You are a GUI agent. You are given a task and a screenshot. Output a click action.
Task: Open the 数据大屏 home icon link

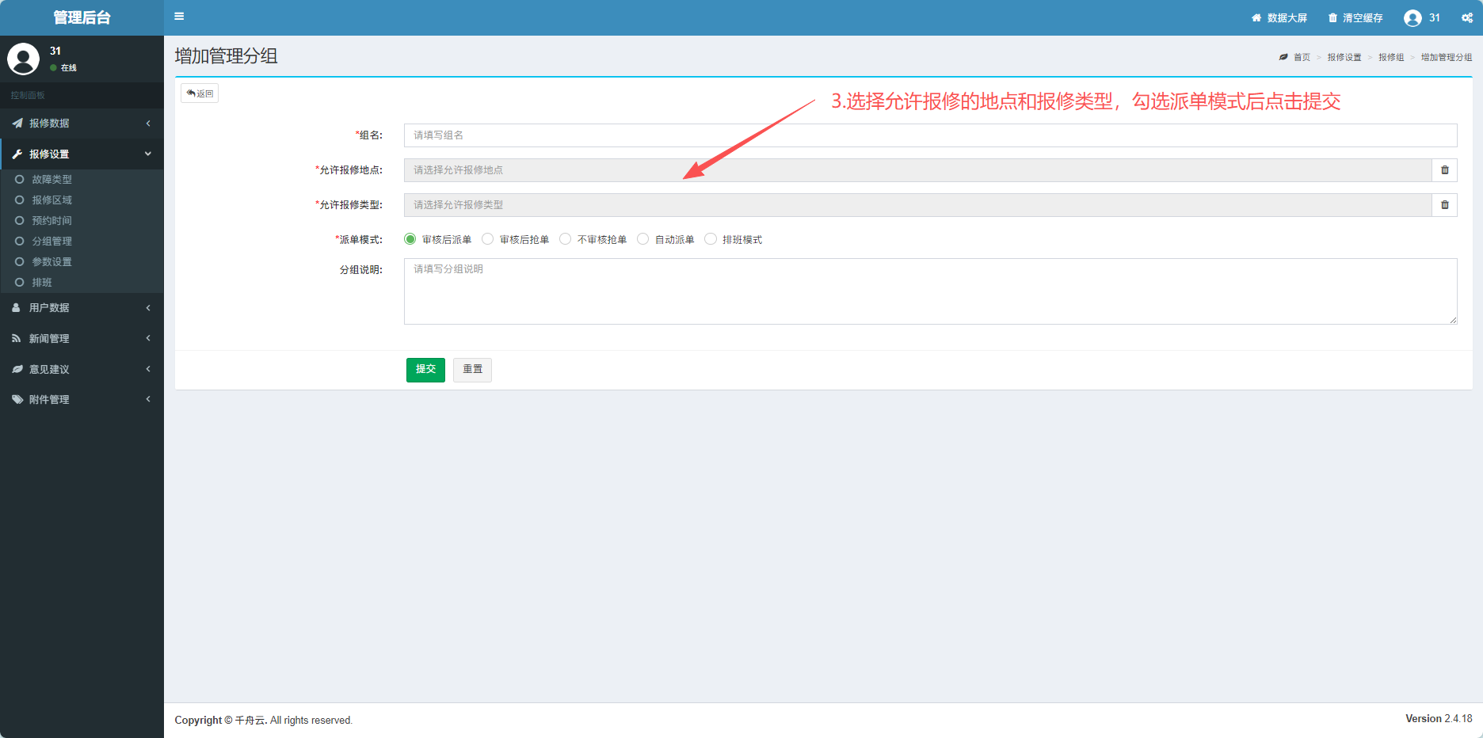point(1256,17)
